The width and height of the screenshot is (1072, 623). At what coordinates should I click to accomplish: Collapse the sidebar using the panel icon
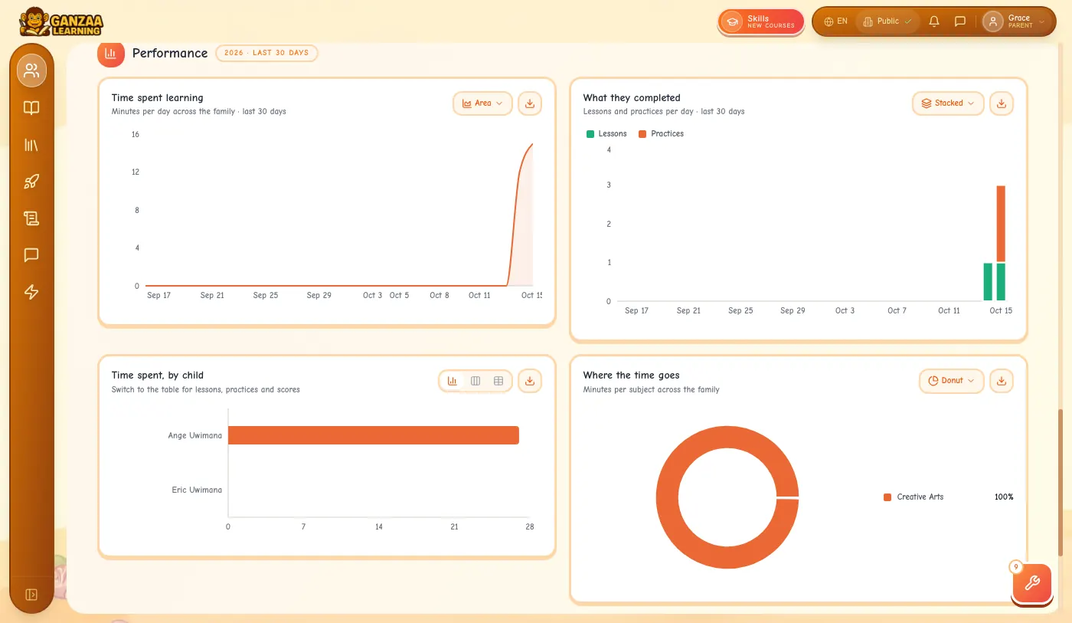[31, 595]
